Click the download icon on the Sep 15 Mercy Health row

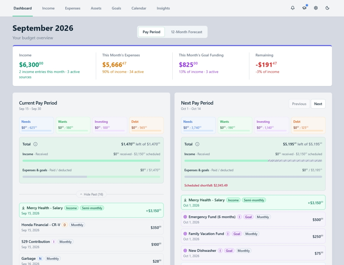(x=23, y=208)
